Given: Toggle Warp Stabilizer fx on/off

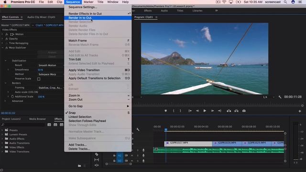Looking at the screenshot, I should [x=6, y=48].
